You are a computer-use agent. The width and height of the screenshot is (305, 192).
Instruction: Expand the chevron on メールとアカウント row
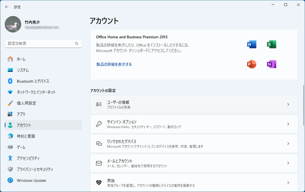(288, 163)
